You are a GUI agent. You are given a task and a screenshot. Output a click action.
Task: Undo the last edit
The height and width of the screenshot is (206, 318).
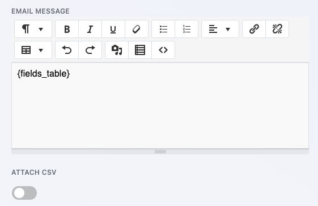click(67, 50)
